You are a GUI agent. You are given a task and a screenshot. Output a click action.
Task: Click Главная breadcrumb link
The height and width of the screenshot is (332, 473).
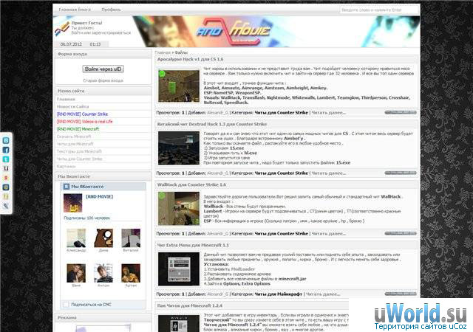tap(163, 52)
